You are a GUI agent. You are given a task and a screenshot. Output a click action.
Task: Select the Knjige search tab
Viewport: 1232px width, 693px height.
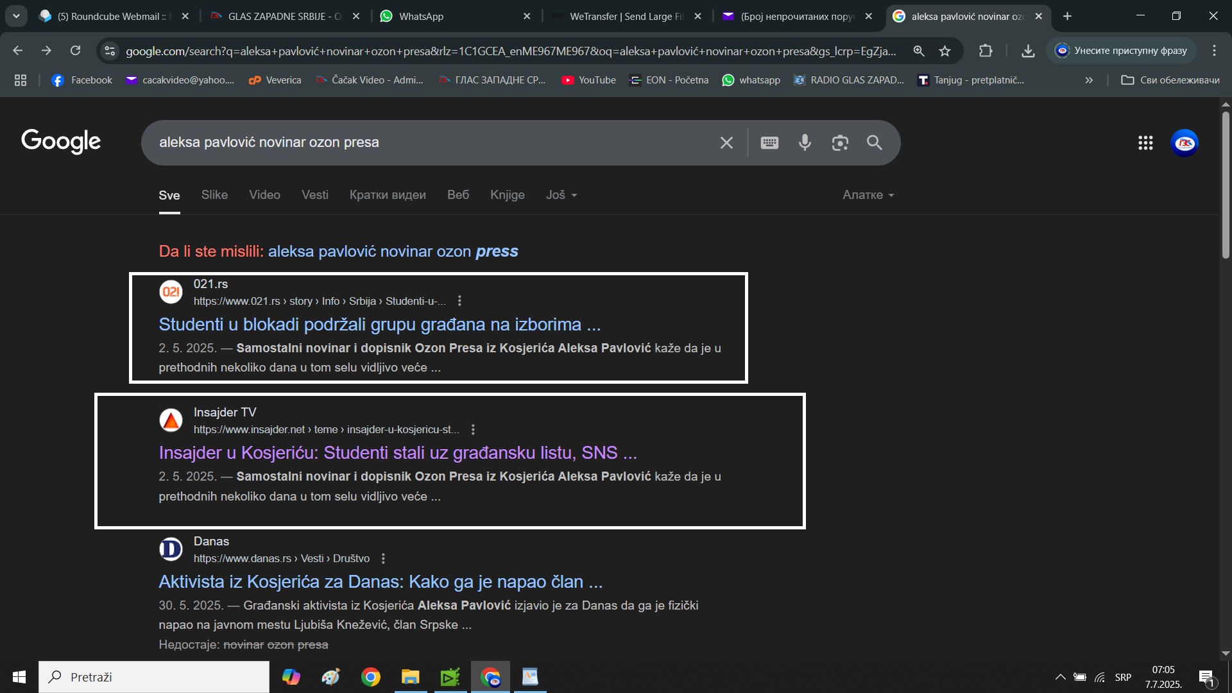click(x=508, y=195)
